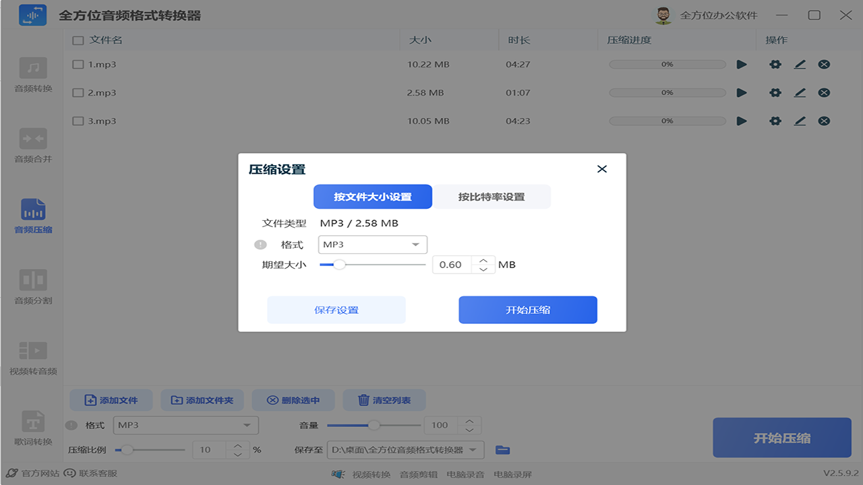Check the 2.mp3 file checkbox
Screen dimensions: 863x485
(x=78, y=92)
